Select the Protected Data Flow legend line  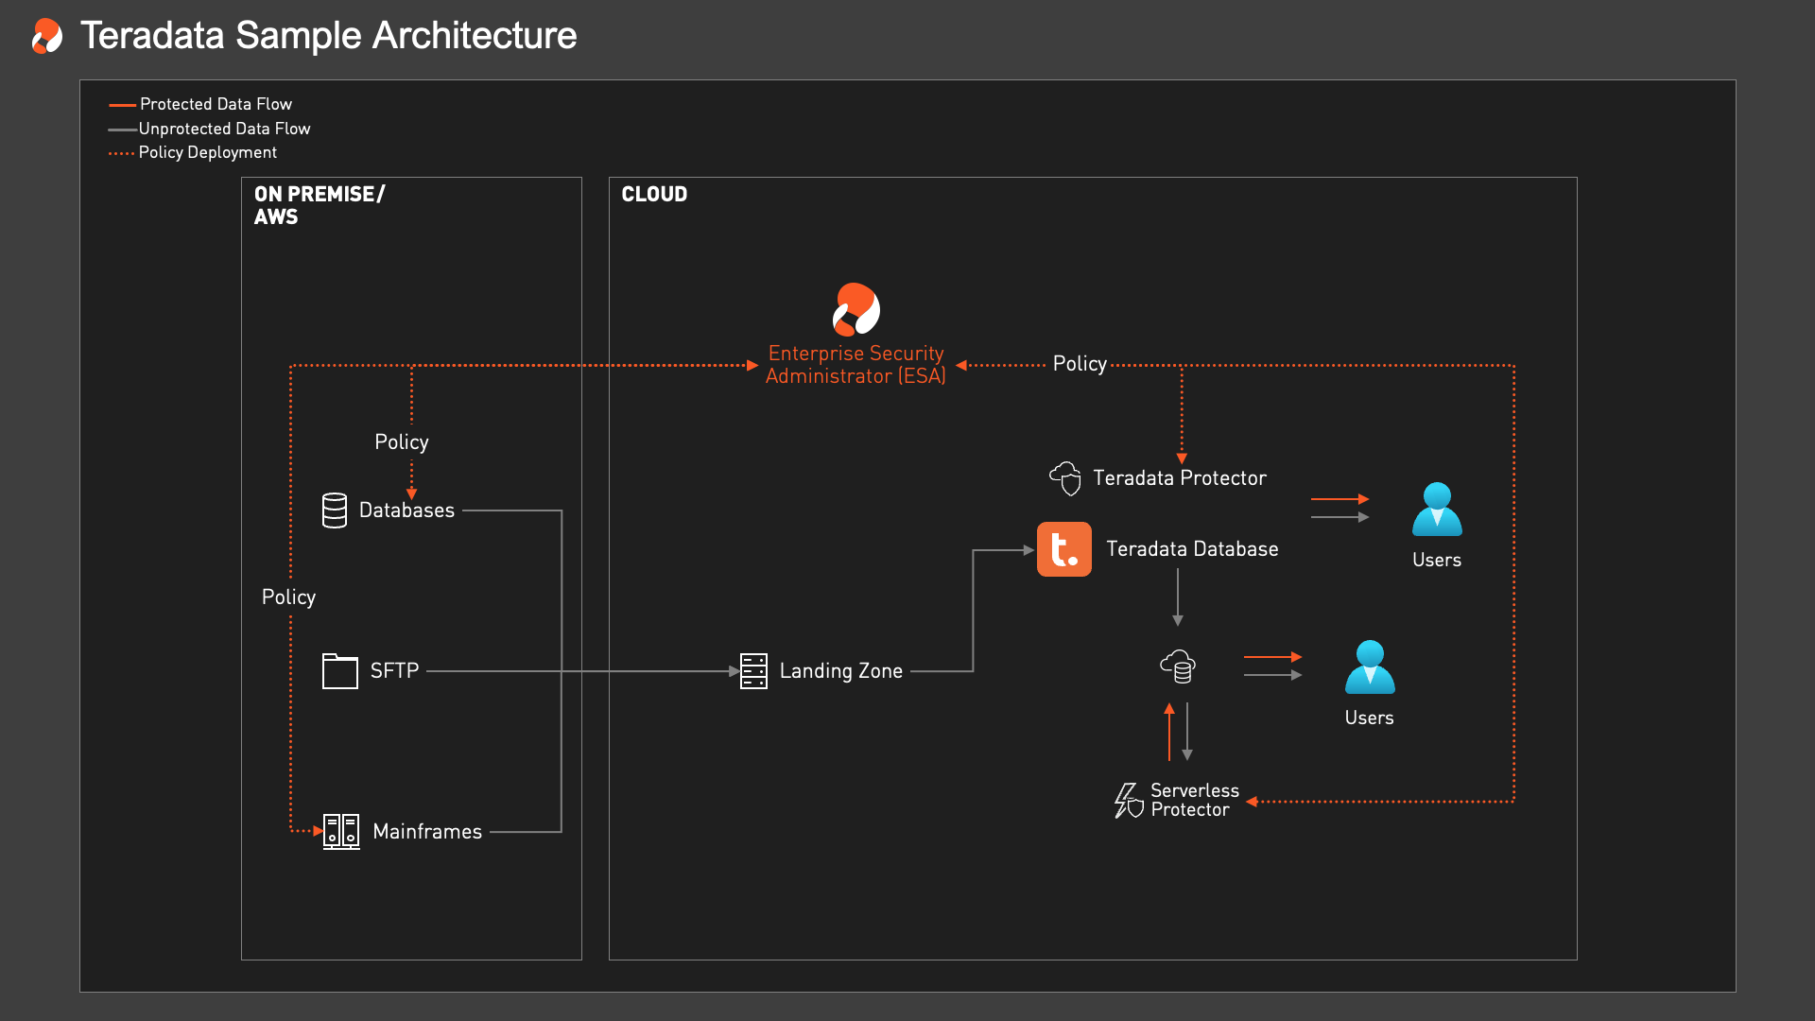pos(122,105)
